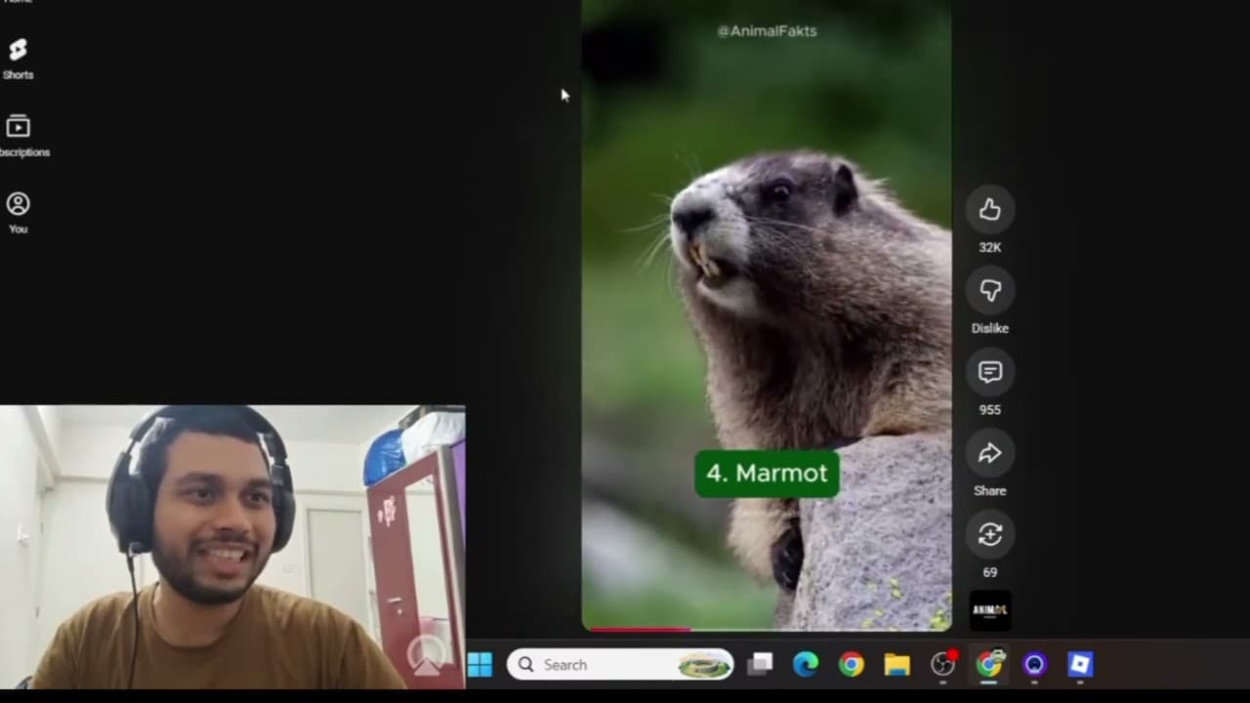This screenshot has height=703, width=1250.
Task: Go to Subscriptions in the sidebar
Action: [x=20, y=136]
